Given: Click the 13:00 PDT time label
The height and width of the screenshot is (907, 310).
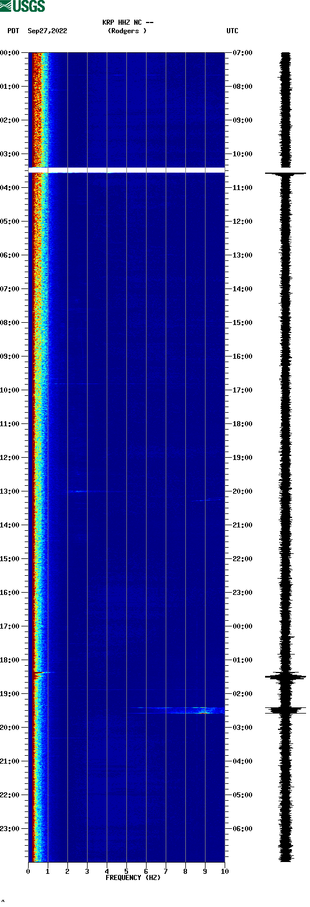Looking at the screenshot, I should click(10, 491).
